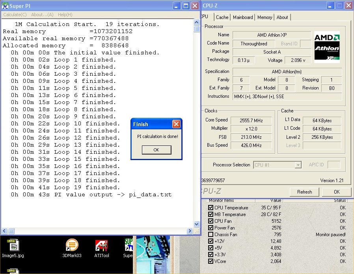Click the Super PI scroll right arrow
This screenshot has width=354, height=274.
(x=190, y=231)
